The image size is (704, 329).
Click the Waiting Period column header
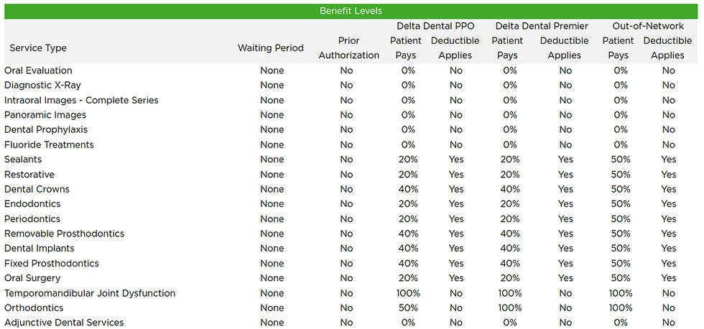(271, 48)
